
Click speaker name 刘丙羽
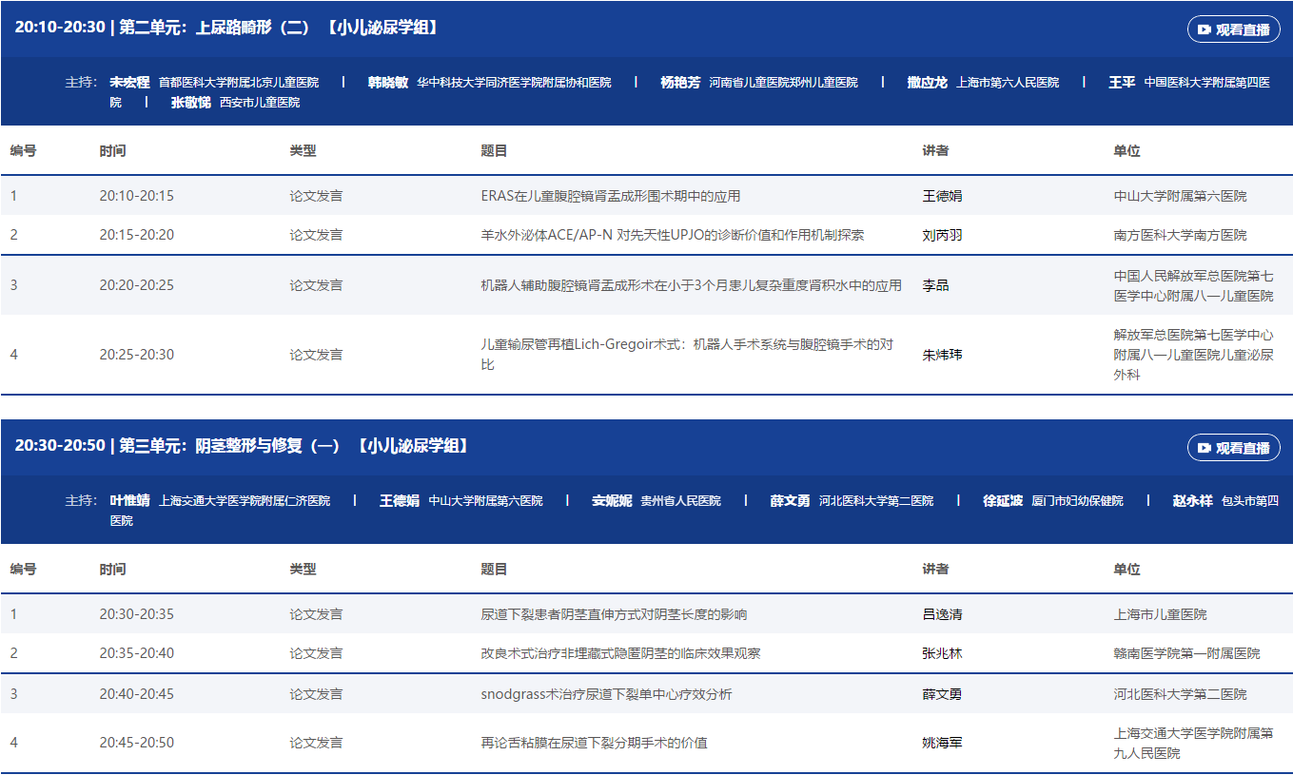click(x=942, y=235)
